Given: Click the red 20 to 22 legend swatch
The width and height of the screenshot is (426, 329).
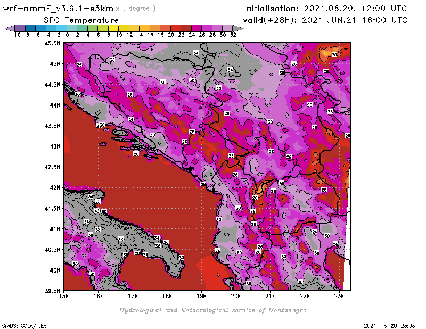Looking at the screenshot, I should (x=176, y=28).
